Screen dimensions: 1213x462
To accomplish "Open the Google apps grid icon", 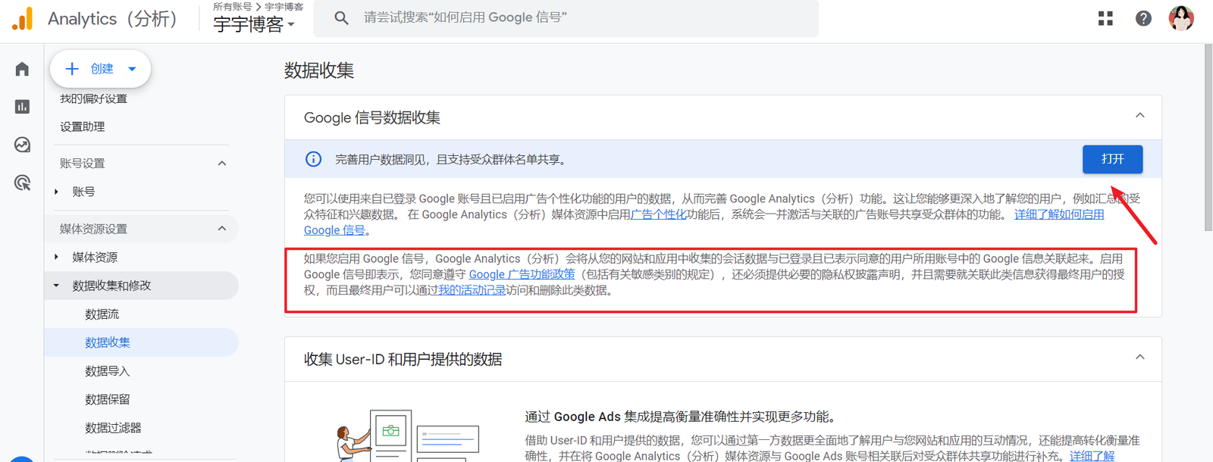I will [1105, 18].
